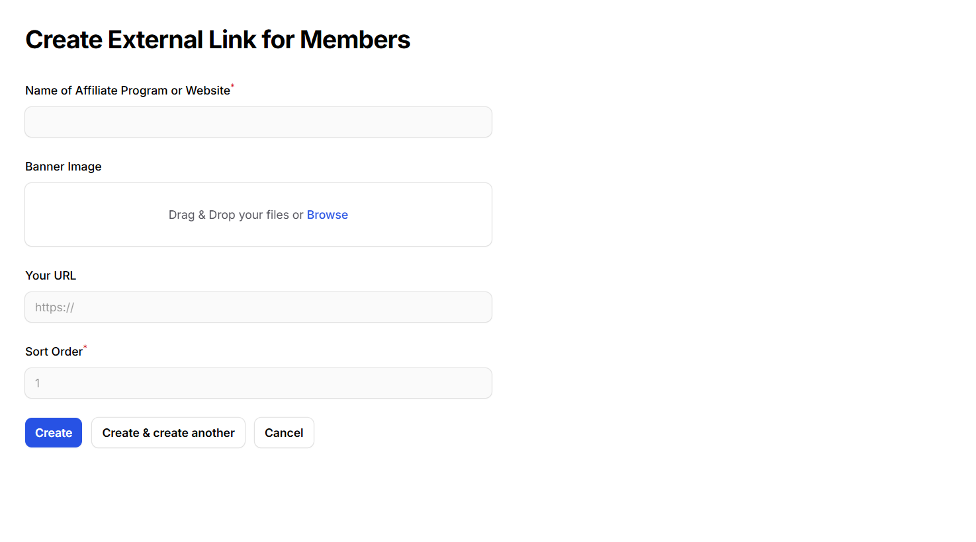Click the Banner Image label
The width and height of the screenshot is (976, 542).
click(64, 167)
